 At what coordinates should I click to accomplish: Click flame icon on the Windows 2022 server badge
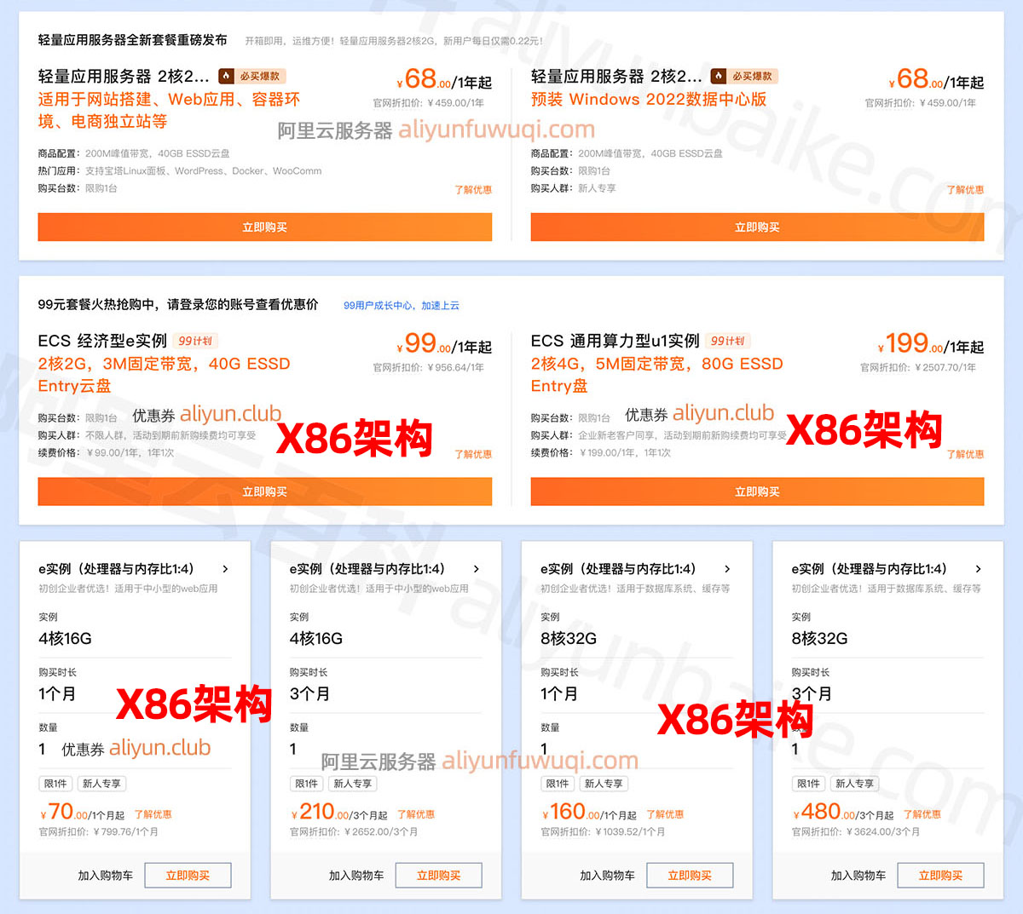click(x=719, y=76)
